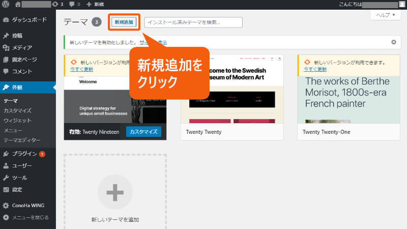
Task: Click the theme count badge 3
Action: click(x=96, y=22)
